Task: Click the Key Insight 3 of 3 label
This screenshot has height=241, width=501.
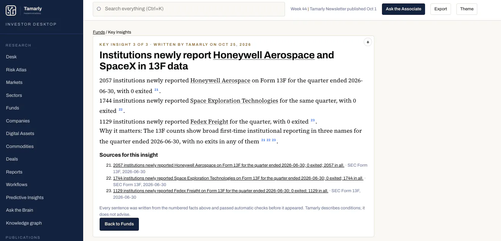Action: coord(124,45)
